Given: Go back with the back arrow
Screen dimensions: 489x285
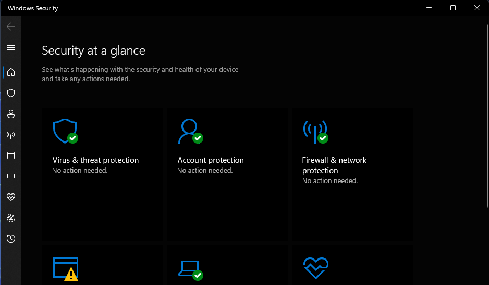Looking at the screenshot, I should click(x=10, y=27).
